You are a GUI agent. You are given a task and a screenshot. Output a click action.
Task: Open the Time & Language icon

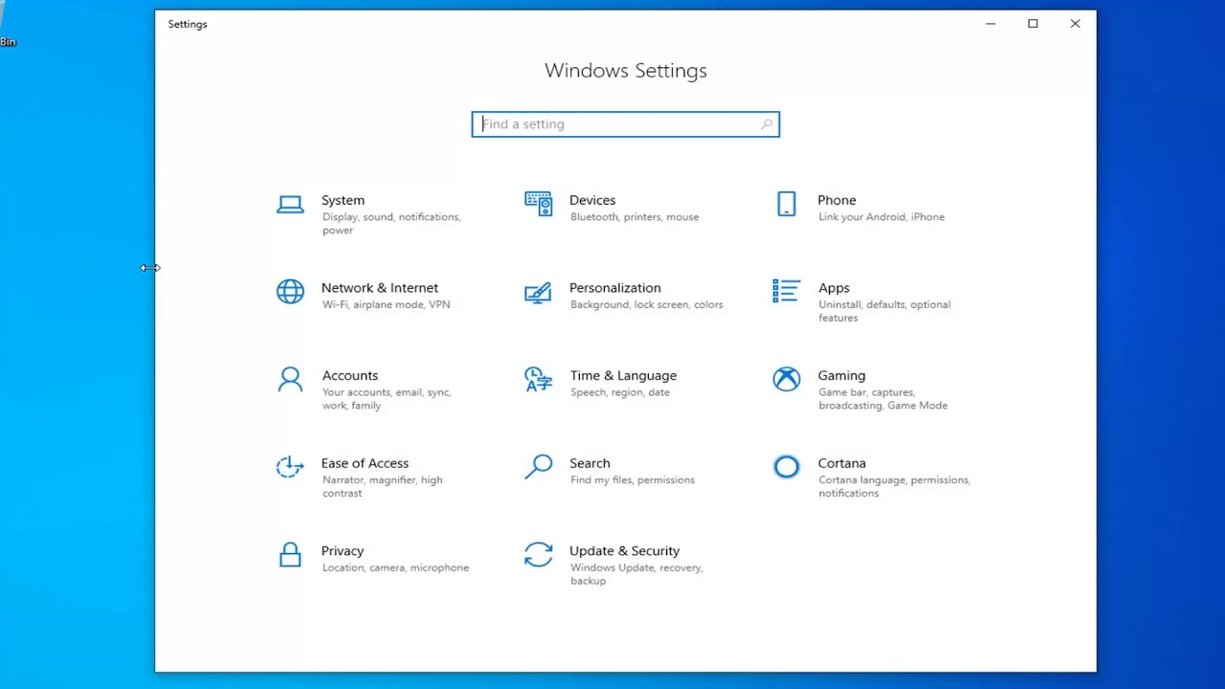click(538, 379)
